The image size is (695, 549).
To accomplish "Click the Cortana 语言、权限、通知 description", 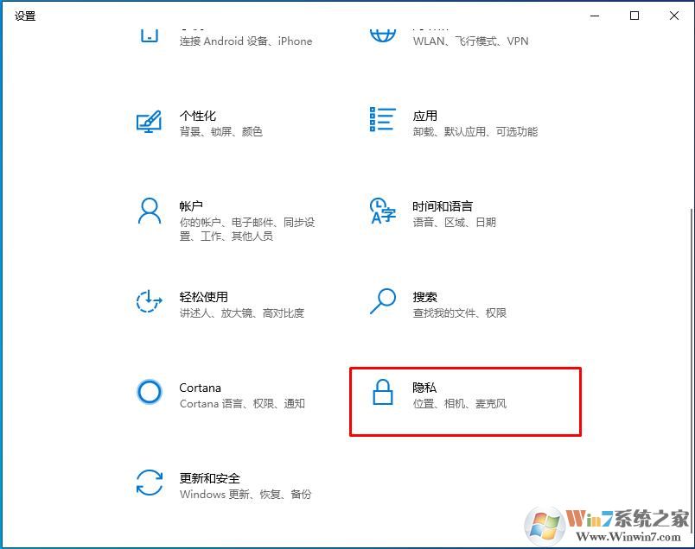I will tap(242, 404).
